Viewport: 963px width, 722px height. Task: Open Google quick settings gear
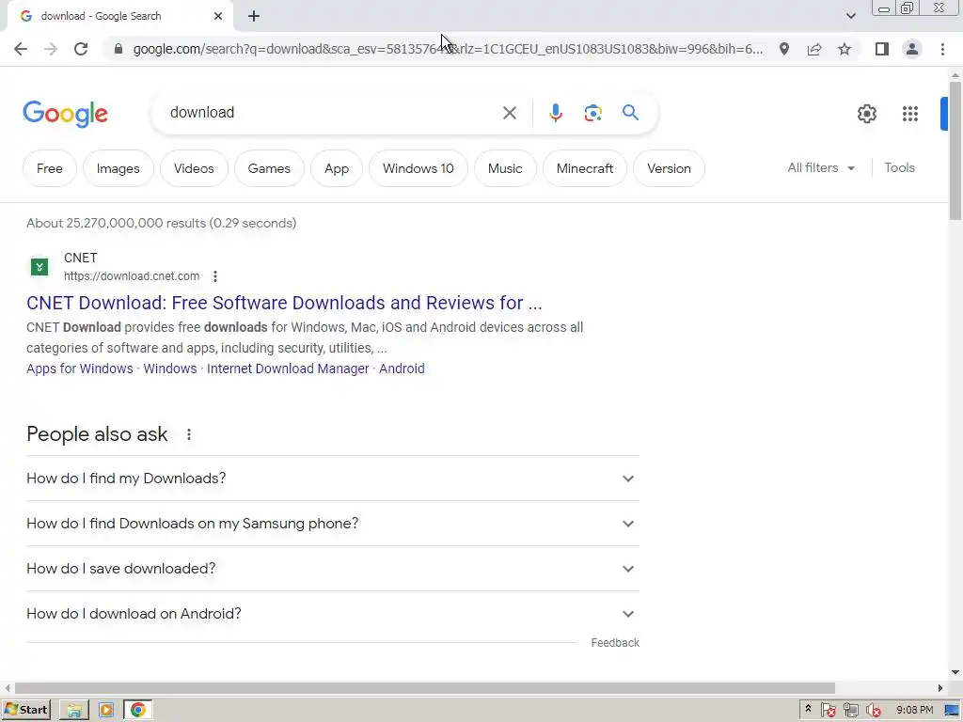[866, 114]
